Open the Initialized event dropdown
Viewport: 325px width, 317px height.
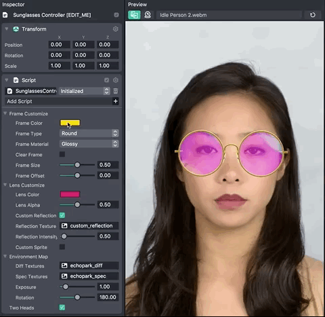pos(85,91)
